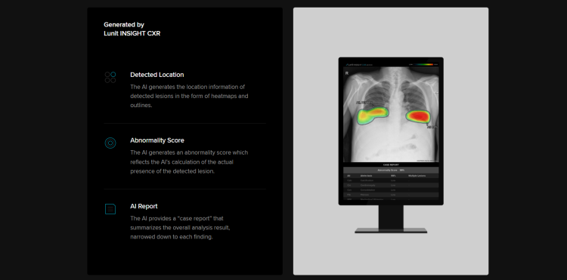Click the AI Report document icon
This screenshot has width=567, height=280.
[x=110, y=209]
